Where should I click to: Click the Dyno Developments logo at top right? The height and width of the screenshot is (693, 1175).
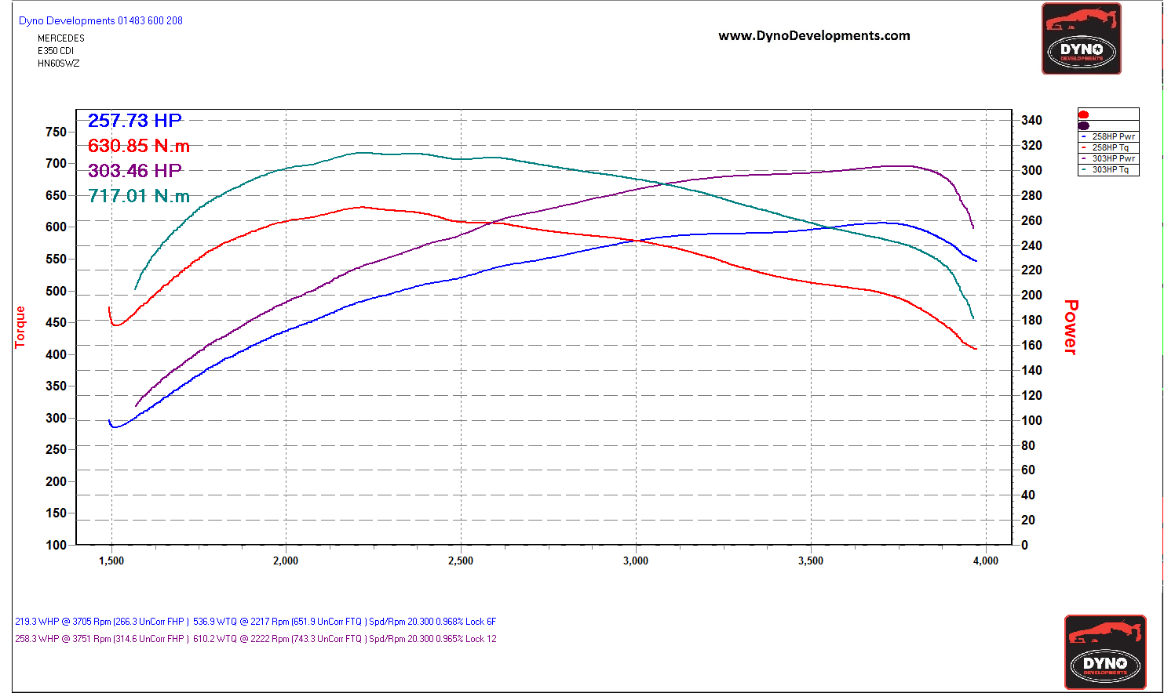point(1081,39)
